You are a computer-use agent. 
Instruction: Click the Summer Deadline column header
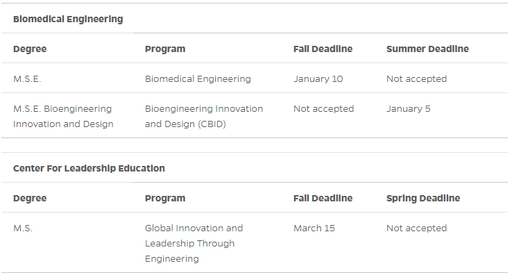pos(427,49)
